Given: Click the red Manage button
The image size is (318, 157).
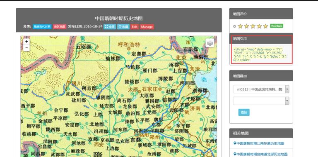Looking at the screenshot, I should (147, 27).
